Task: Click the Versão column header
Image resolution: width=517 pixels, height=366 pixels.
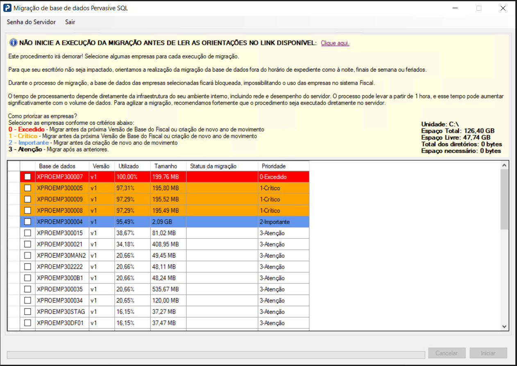Action: (x=101, y=166)
